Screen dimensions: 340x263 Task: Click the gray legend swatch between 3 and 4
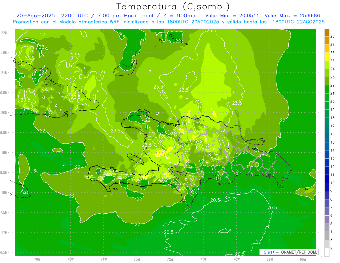327,236
